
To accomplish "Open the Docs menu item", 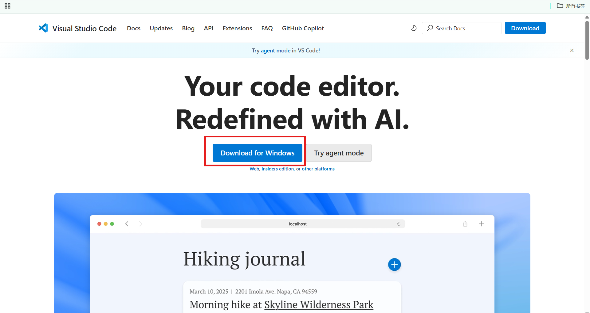I will pyautogui.click(x=134, y=28).
